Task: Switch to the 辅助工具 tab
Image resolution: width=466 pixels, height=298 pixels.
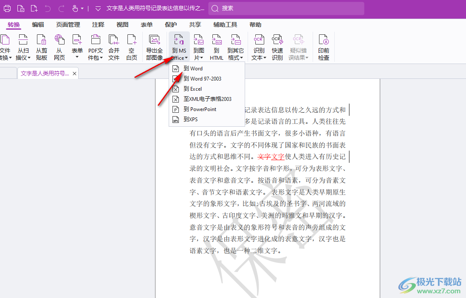Action: pyautogui.click(x=225, y=25)
